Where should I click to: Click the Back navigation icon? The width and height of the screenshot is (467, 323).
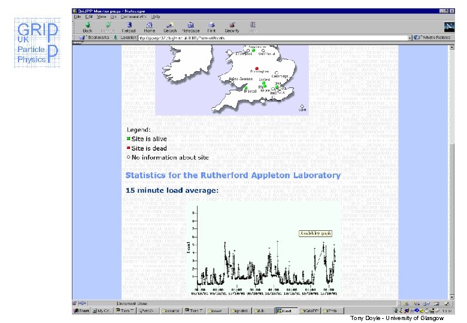[87, 26]
